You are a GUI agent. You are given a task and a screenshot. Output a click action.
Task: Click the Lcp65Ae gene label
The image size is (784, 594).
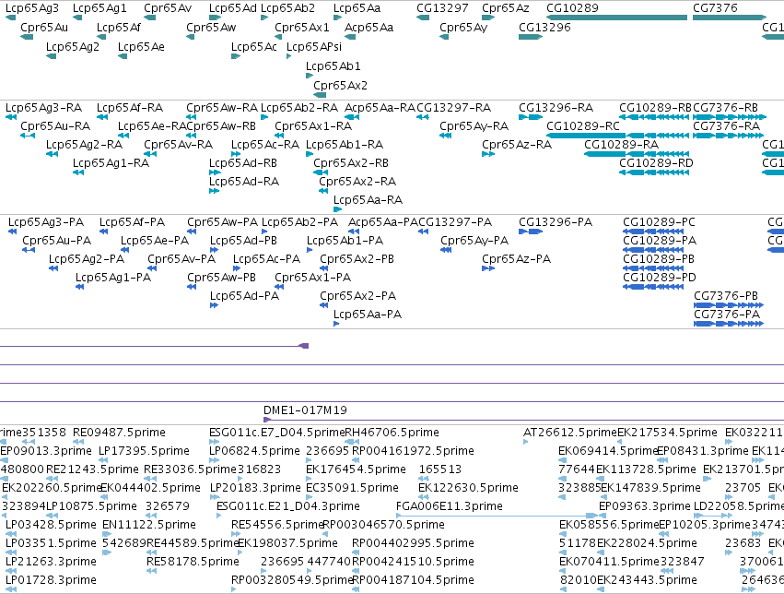point(141,46)
